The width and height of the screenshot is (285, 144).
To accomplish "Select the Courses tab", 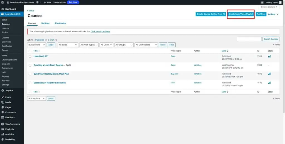I will coord(32,23).
